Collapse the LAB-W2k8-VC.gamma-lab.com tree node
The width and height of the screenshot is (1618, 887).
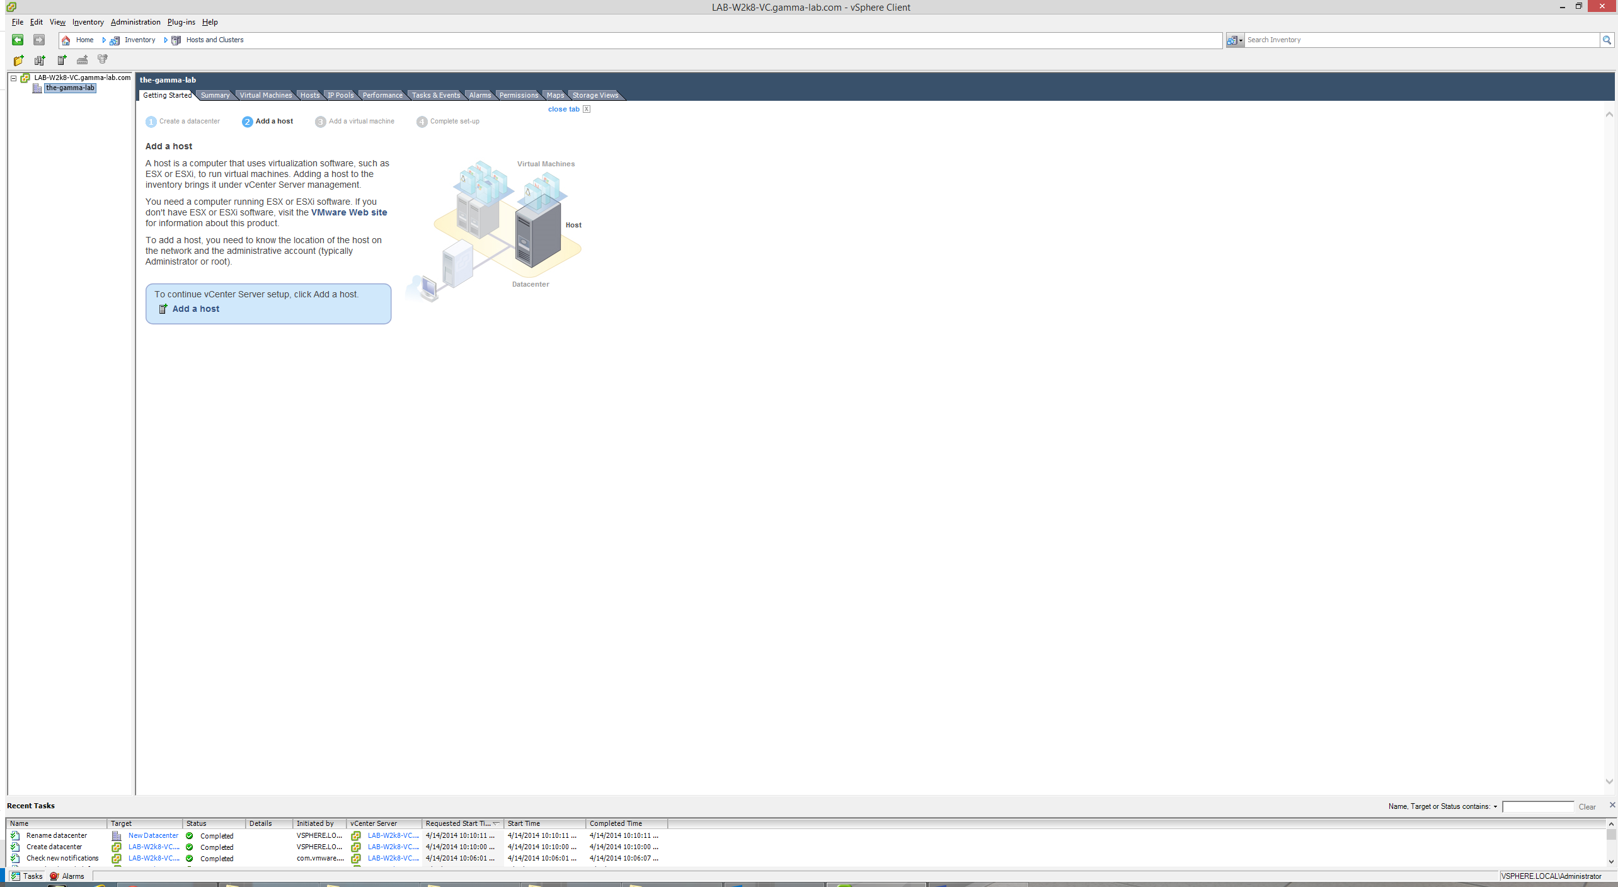[x=13, y=78]
